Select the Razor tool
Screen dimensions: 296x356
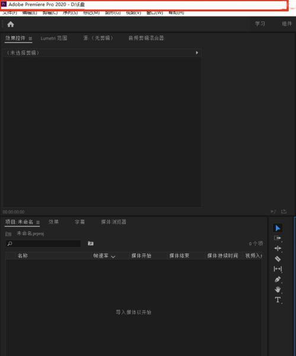pyautogui.click(x=278, y=259)
